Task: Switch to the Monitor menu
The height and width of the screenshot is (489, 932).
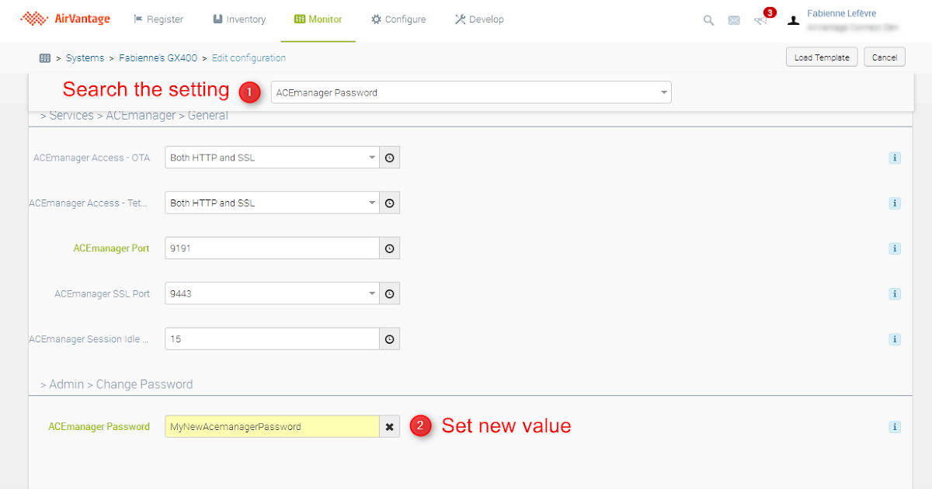Action: pos(318,19)
